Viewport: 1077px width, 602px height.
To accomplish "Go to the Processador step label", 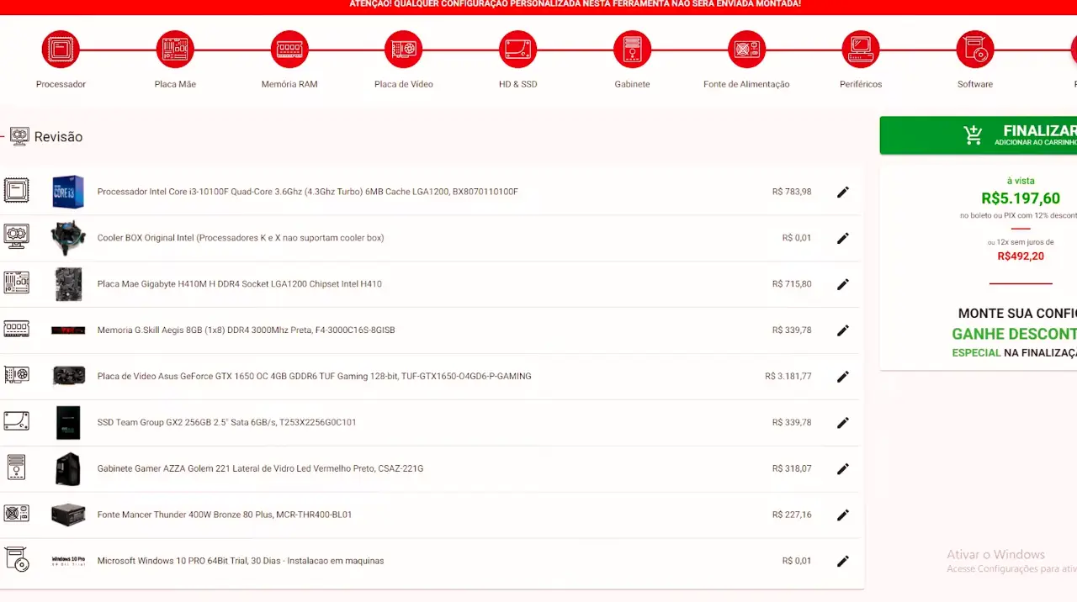I will click(61, 84).
